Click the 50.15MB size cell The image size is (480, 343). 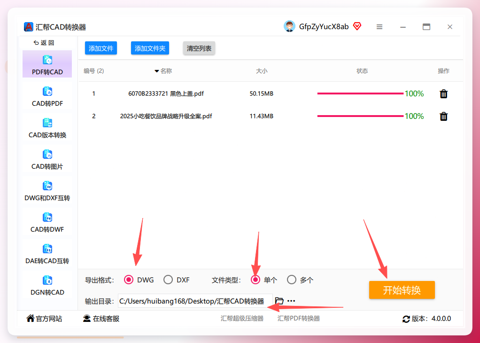tap(262, 94)
